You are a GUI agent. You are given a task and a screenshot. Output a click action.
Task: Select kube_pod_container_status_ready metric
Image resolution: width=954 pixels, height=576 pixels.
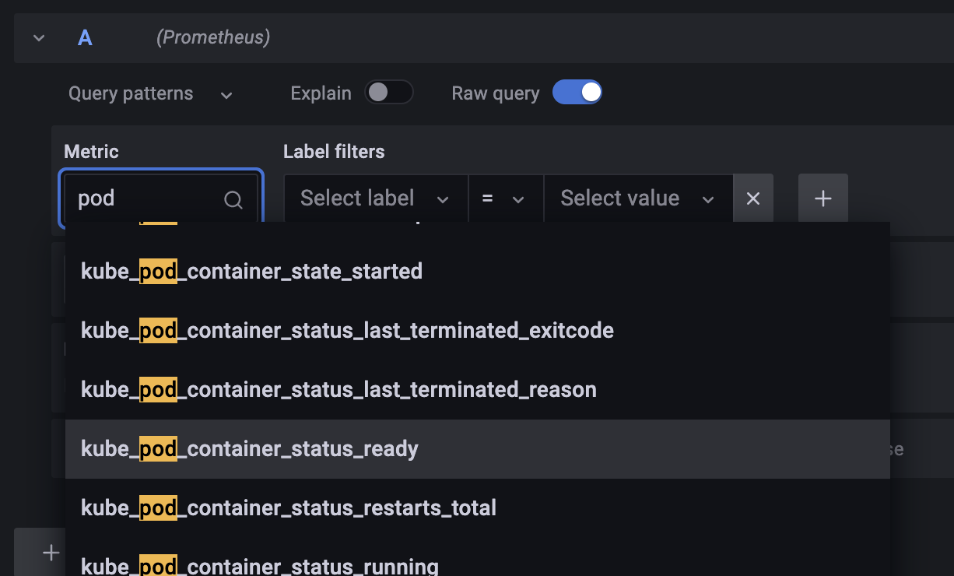pyautogui.click(x=250, y=449)
